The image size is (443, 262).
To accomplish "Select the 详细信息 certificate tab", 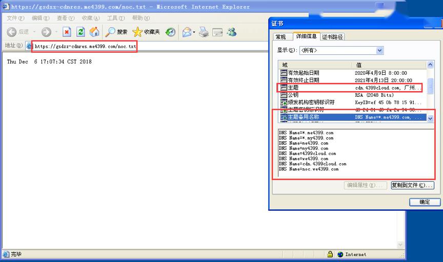I will (x=306, y=36).
